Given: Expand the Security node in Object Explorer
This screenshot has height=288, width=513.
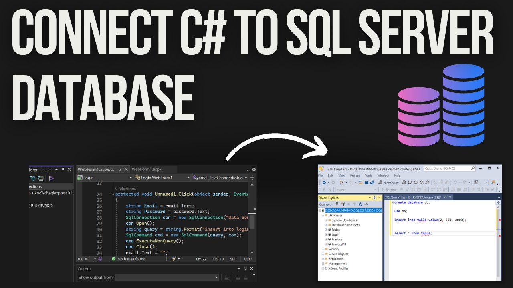Looking at the screenshot, I should coord(323,249).
